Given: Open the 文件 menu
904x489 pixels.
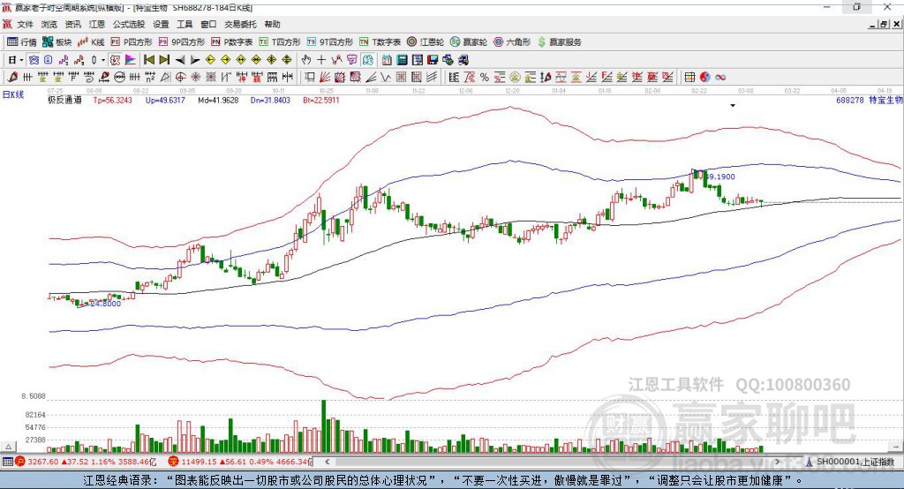Looking at the screenshot, I should pyautogui.click(x=25, y=24).
